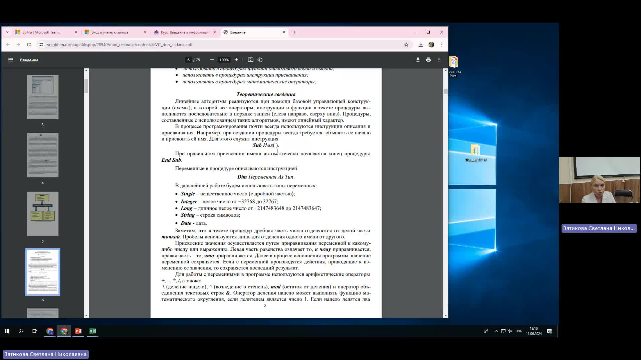Open Excel from the taskbar

[92, 331]
